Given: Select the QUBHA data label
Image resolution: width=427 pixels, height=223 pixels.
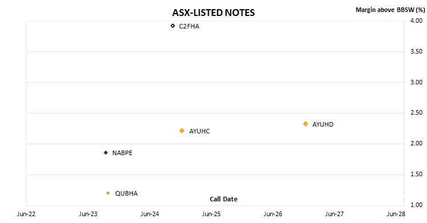Looking at the screenshot, I should (x=127, y=193).
